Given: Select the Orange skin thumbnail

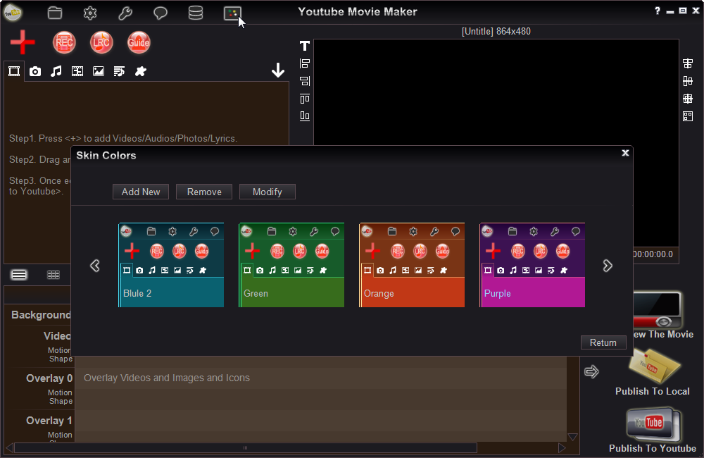Looking at the screenshot, I should (x=412, y=265).
